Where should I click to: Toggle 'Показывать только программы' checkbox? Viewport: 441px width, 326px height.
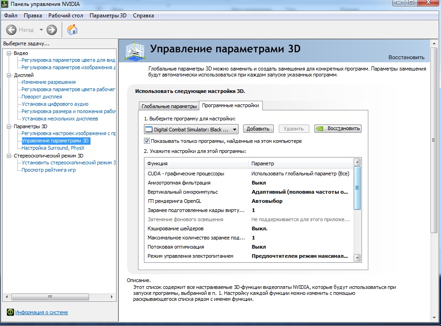click(147, 141)
